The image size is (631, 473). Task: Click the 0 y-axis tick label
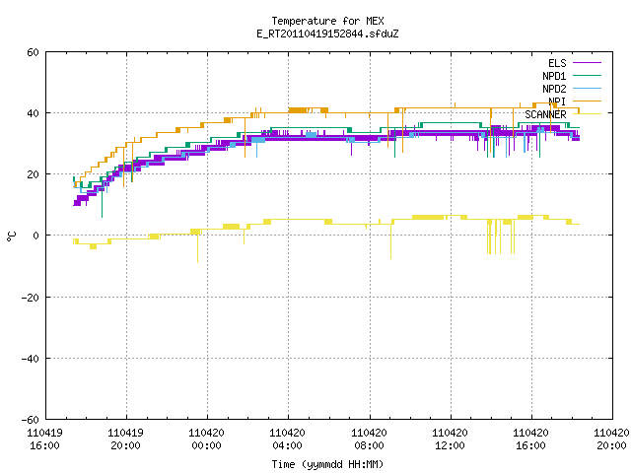[36, 236]
